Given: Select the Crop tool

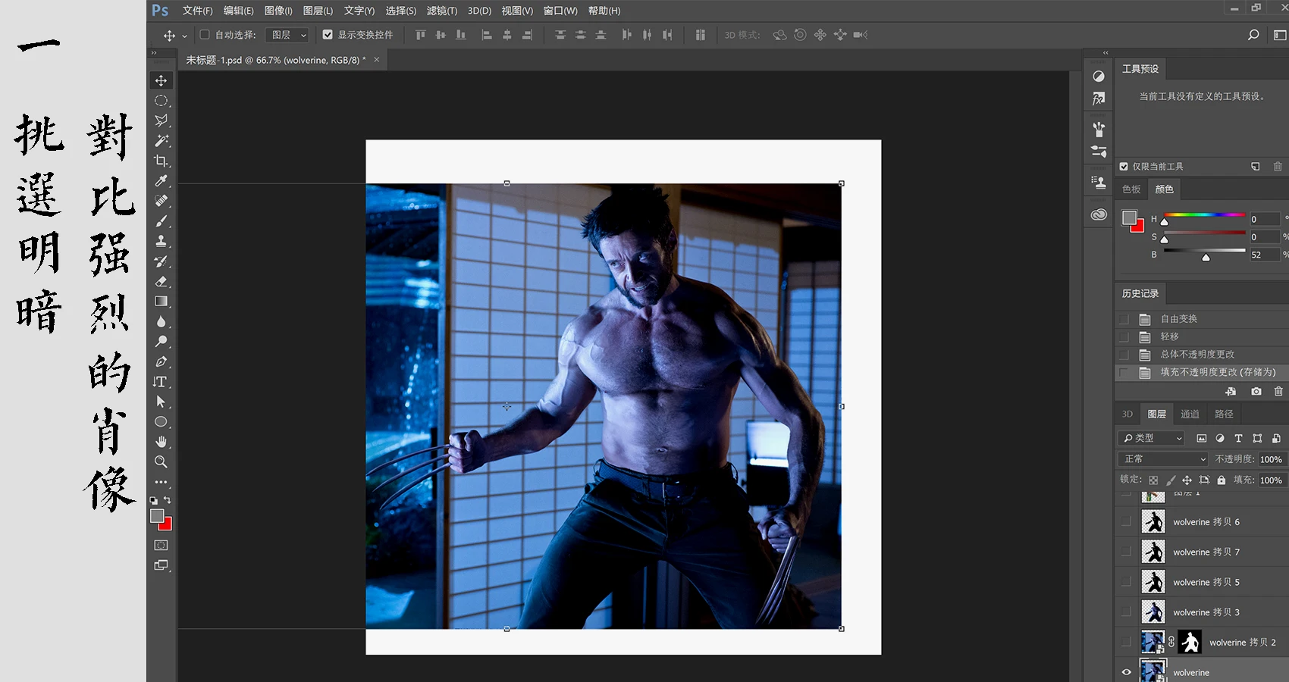Looking at the screenshot, I should 161,161.
